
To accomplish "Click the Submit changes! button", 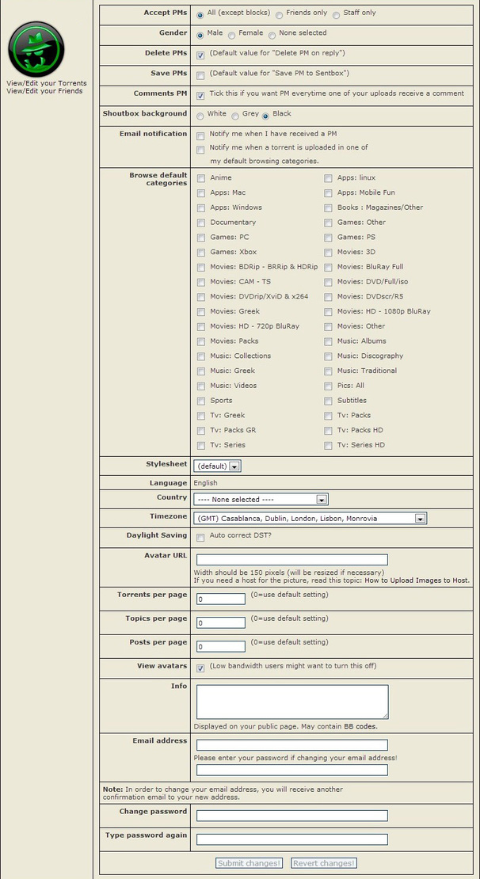I will [x=250, y=863].
